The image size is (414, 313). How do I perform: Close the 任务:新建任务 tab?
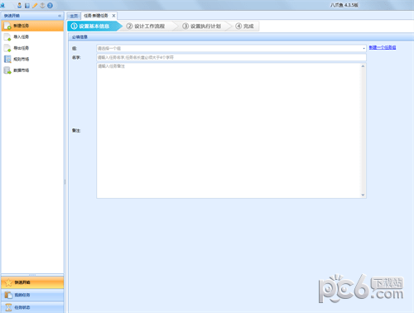[x=113, y=16]
